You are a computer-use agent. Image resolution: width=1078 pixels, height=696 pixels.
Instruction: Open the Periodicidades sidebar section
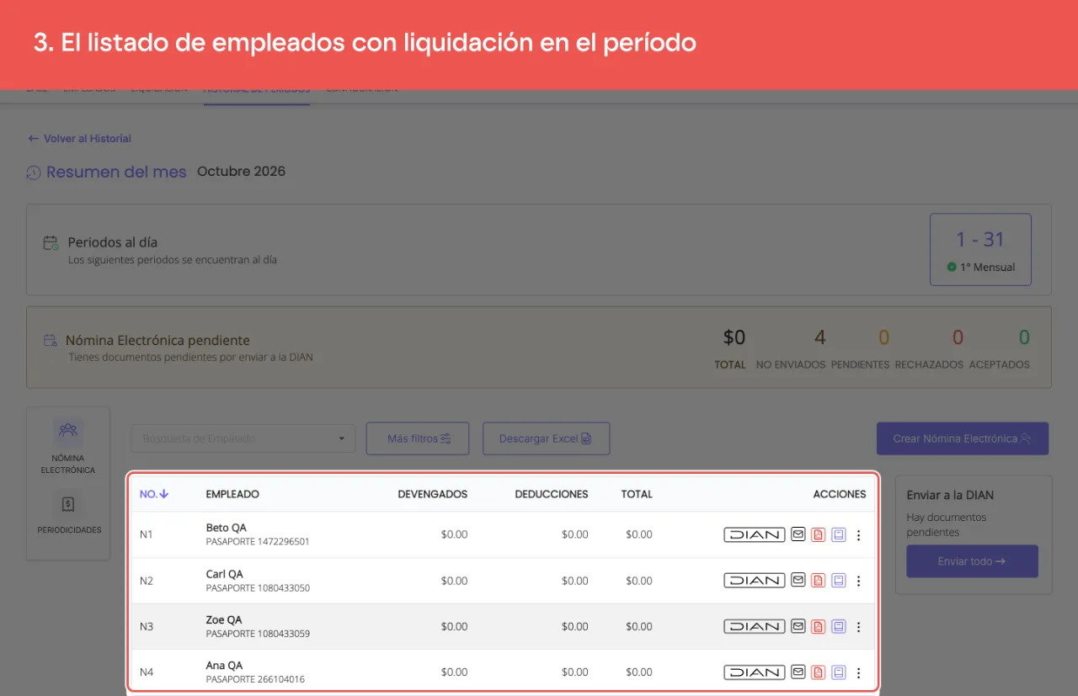click(x=68, y=513)
